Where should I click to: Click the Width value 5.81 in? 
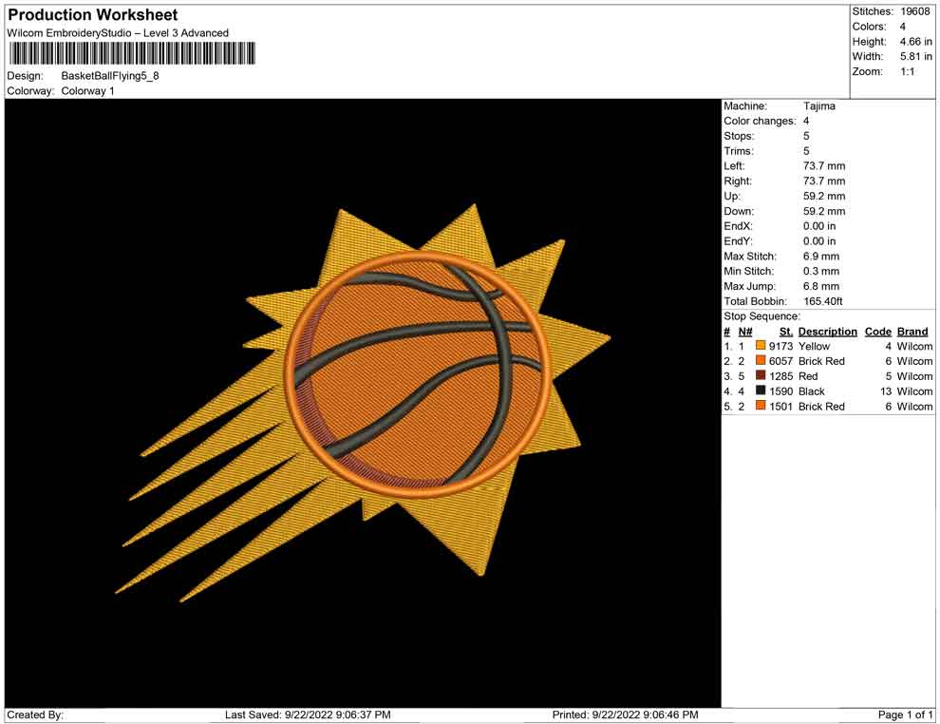916,56
